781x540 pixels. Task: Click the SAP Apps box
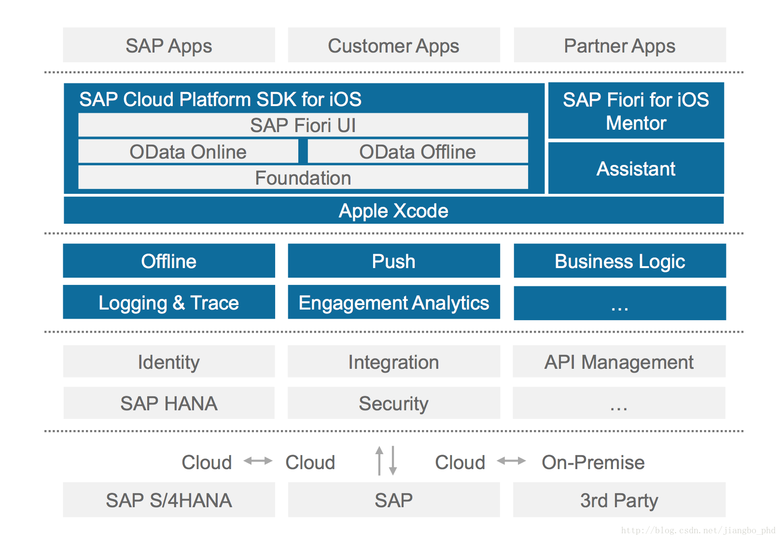169,45
